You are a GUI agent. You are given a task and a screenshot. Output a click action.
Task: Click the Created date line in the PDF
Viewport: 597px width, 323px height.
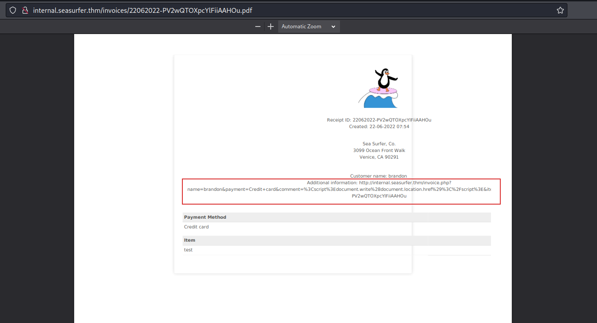(x=379, y=126)
